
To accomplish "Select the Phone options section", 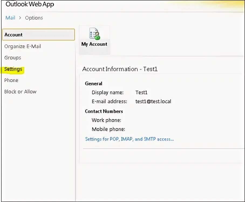I will click(11, 80).
